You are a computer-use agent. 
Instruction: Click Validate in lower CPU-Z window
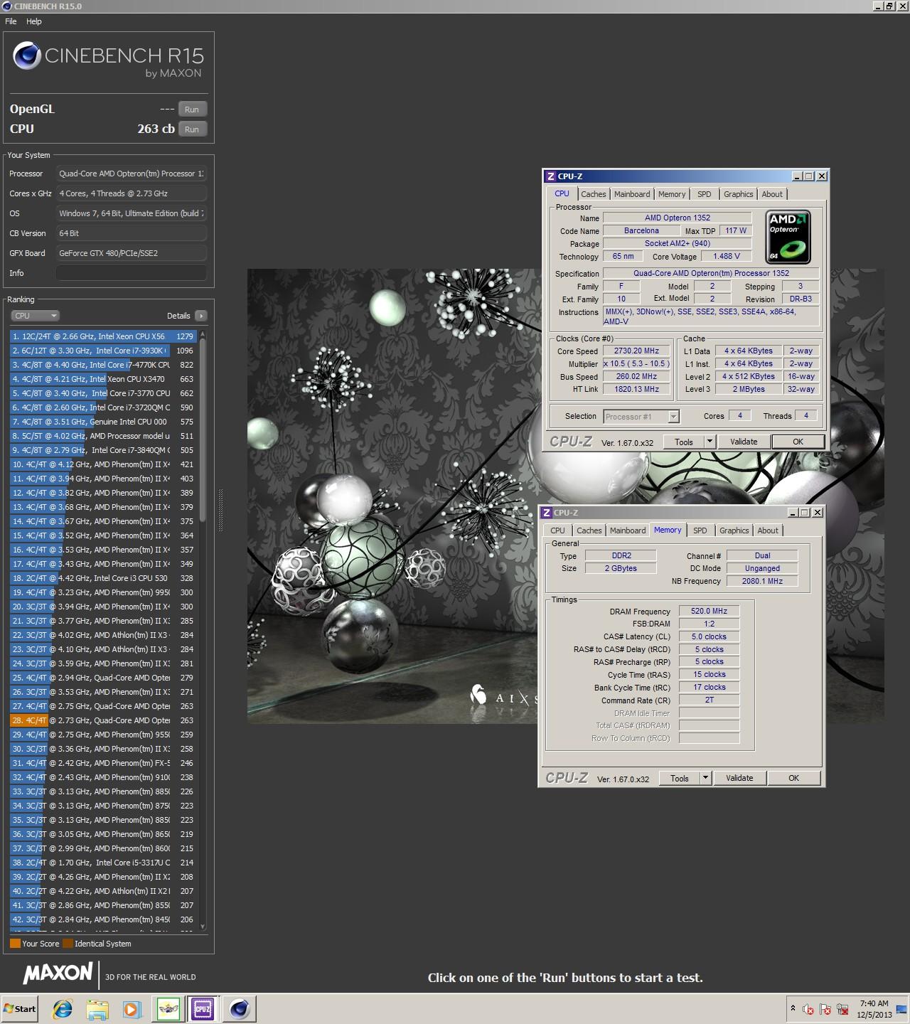click(x=739, y=778)
